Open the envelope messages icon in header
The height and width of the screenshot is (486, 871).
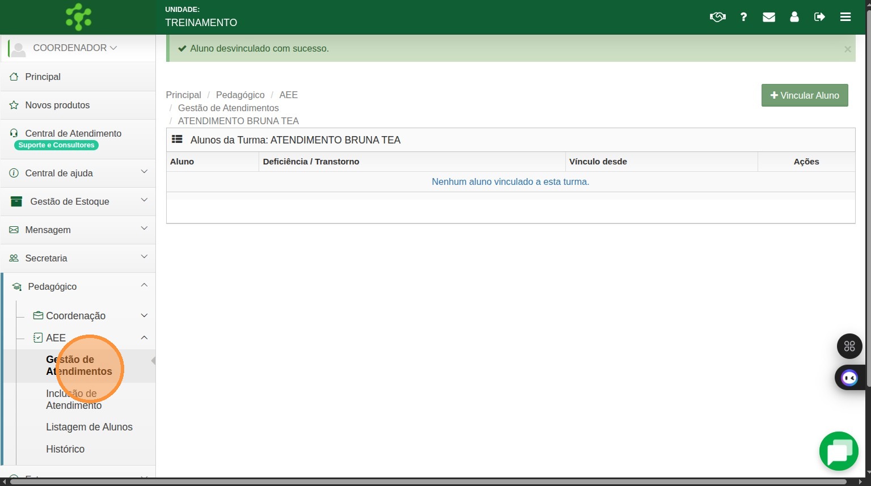click(x=769, y=17)
